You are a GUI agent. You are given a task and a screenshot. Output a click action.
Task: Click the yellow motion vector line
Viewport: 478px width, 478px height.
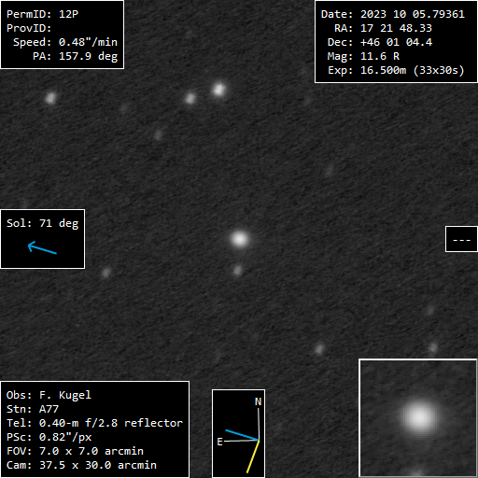[253, 457]
